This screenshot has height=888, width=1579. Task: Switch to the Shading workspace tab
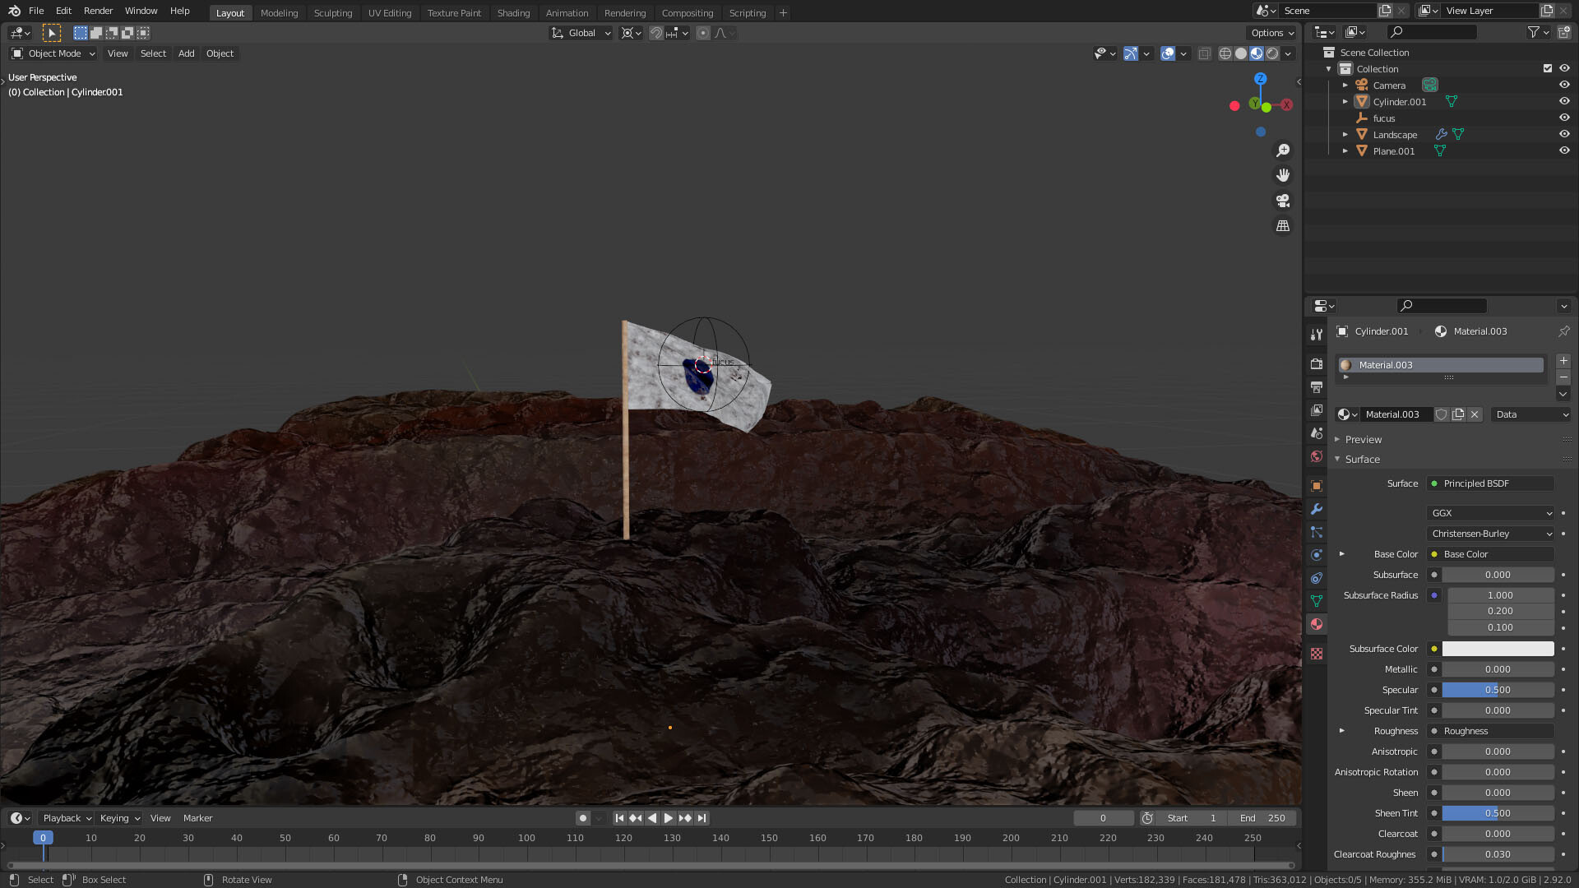pyautogui.click(x=513, y=13)
